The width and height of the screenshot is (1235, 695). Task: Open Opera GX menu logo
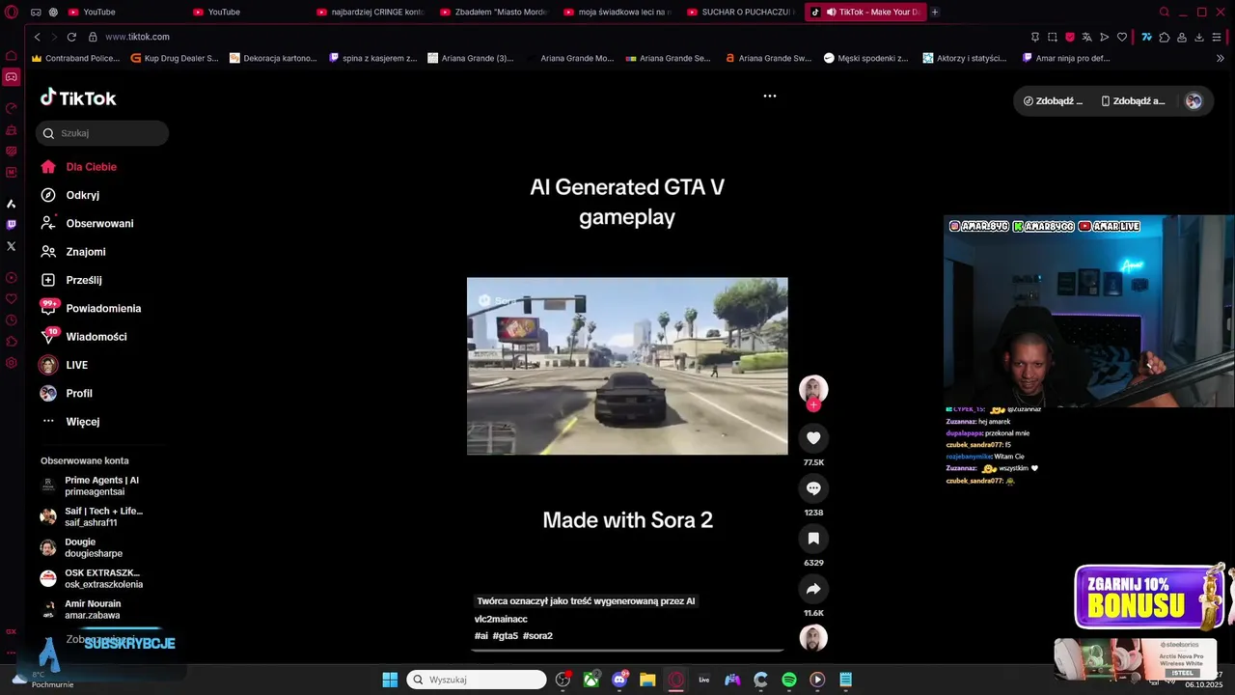pos(11,13)
